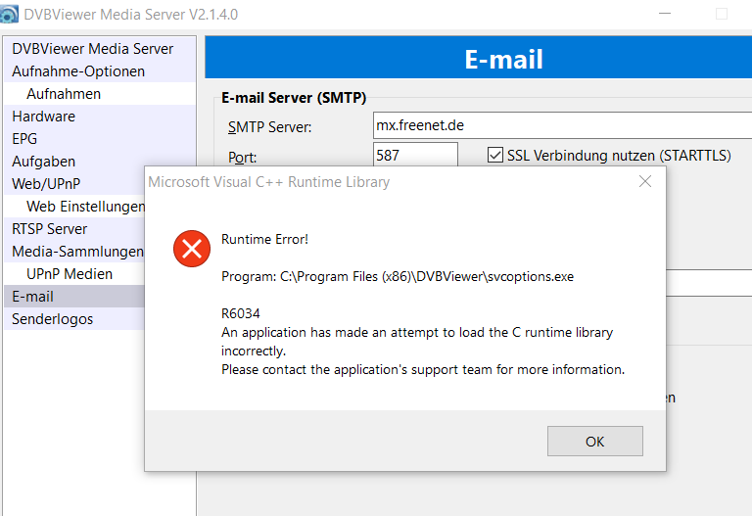Open UPnP Medien sub-item
Screen dimensions: 752x516
(x=74, y=274)
